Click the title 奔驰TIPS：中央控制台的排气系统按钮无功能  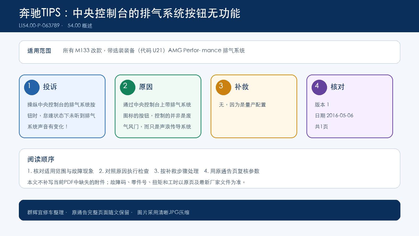[x=130, y=13]
